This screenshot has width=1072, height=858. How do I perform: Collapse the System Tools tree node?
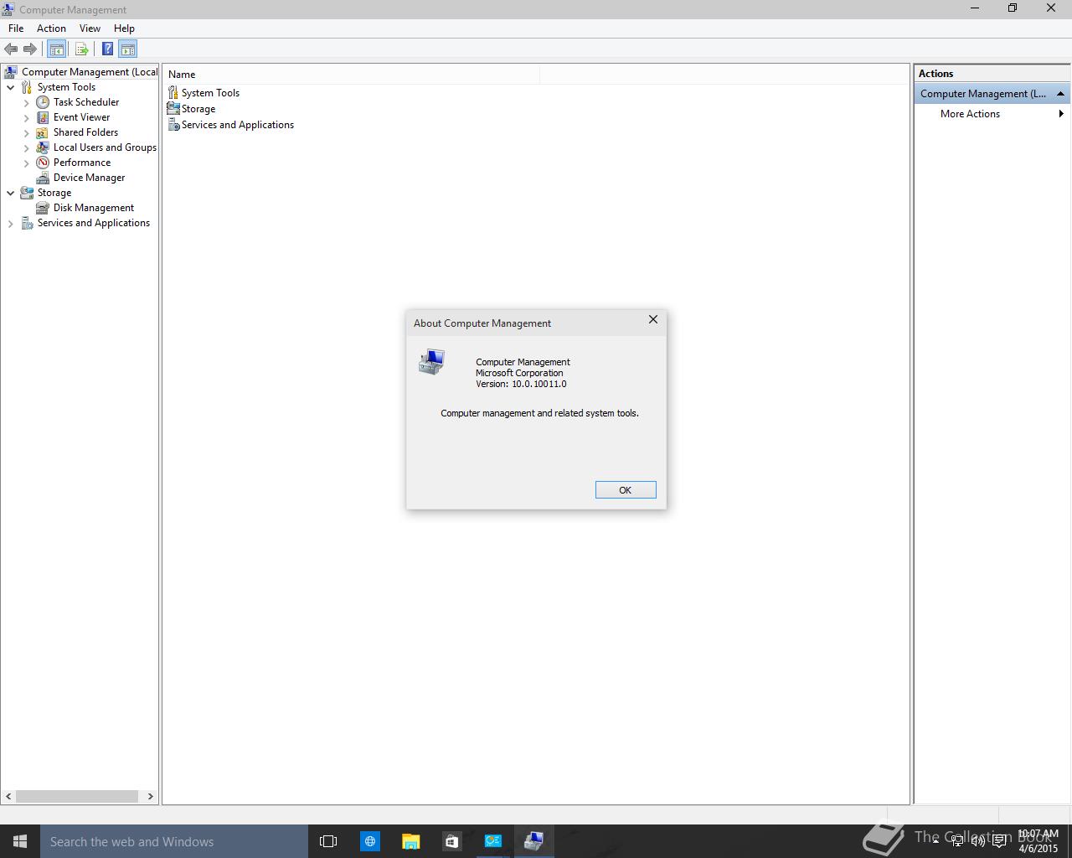(11, 87)
